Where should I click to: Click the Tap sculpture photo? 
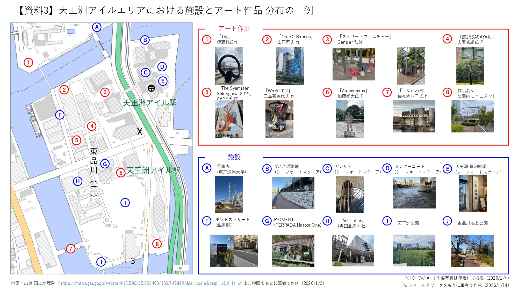tap(229, 66)
